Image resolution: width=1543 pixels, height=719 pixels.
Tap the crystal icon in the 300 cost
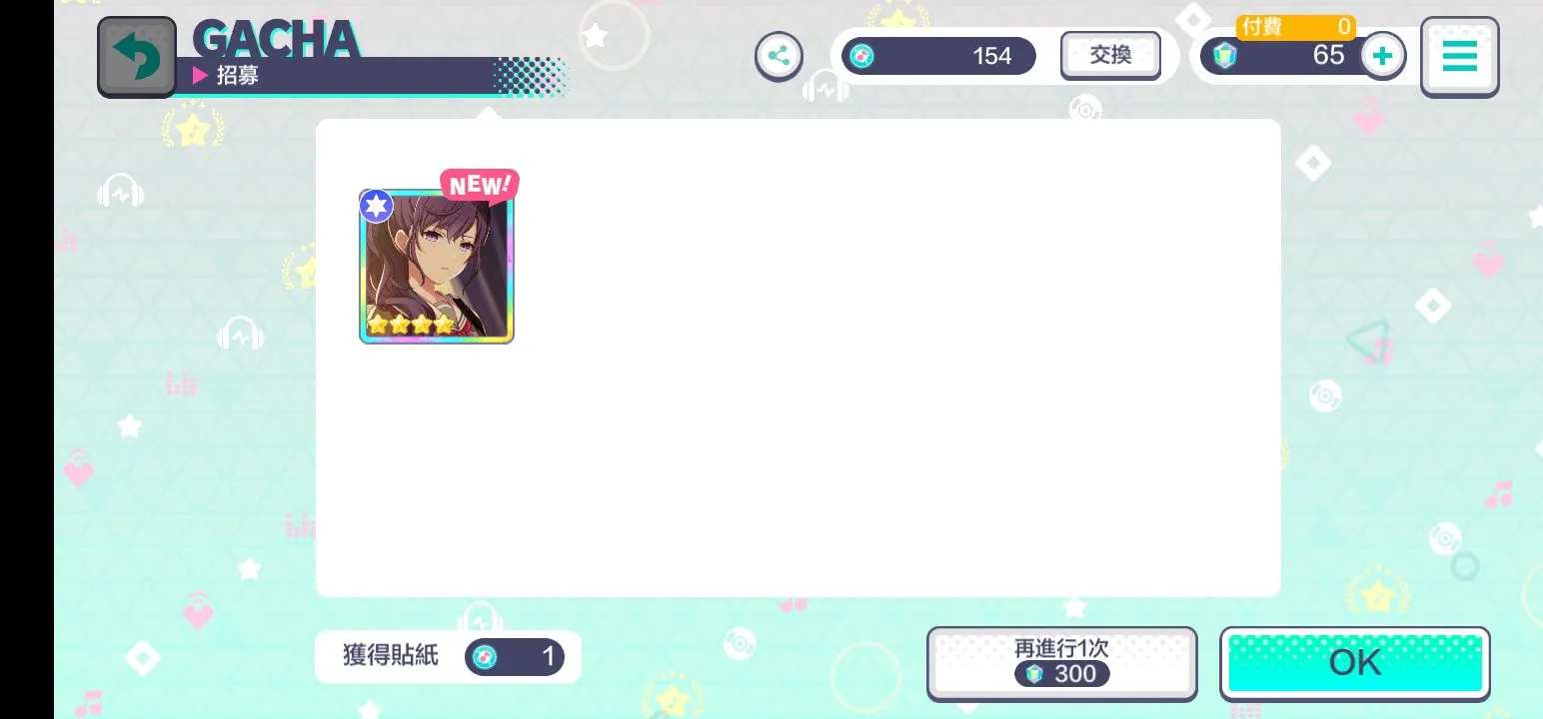click(1034, 674)
